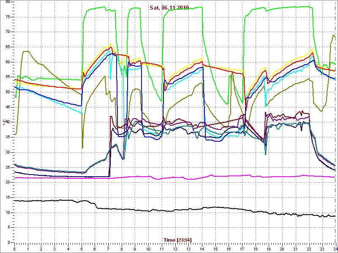Pick hour 7 label on time axis
This screenshot has height=253, width=338.
tap(108, 248)
